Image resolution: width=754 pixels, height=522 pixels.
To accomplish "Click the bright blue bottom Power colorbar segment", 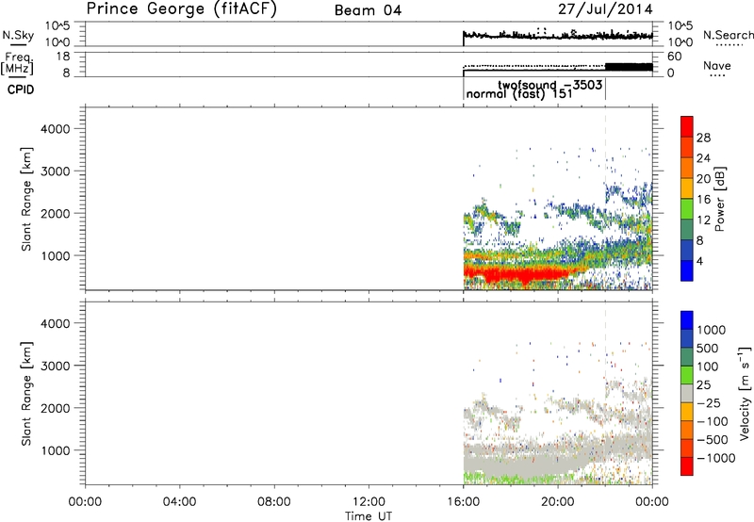I will [687, 270].
